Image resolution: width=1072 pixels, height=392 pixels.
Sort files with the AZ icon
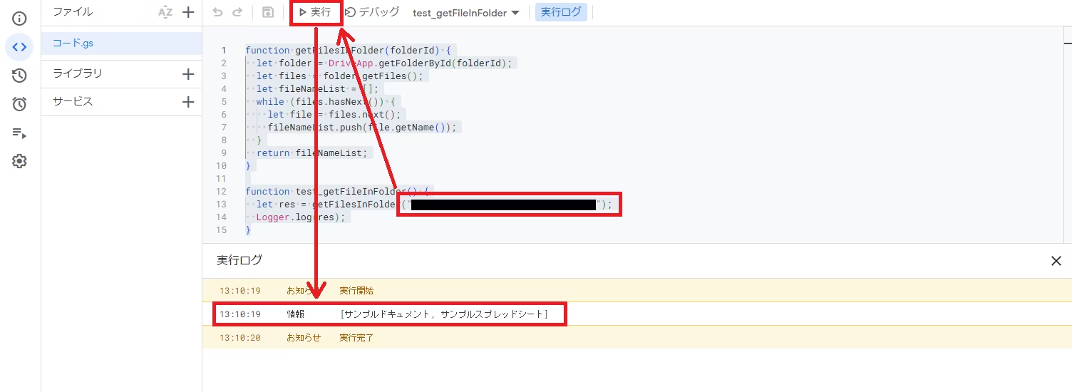coord(165,12)
